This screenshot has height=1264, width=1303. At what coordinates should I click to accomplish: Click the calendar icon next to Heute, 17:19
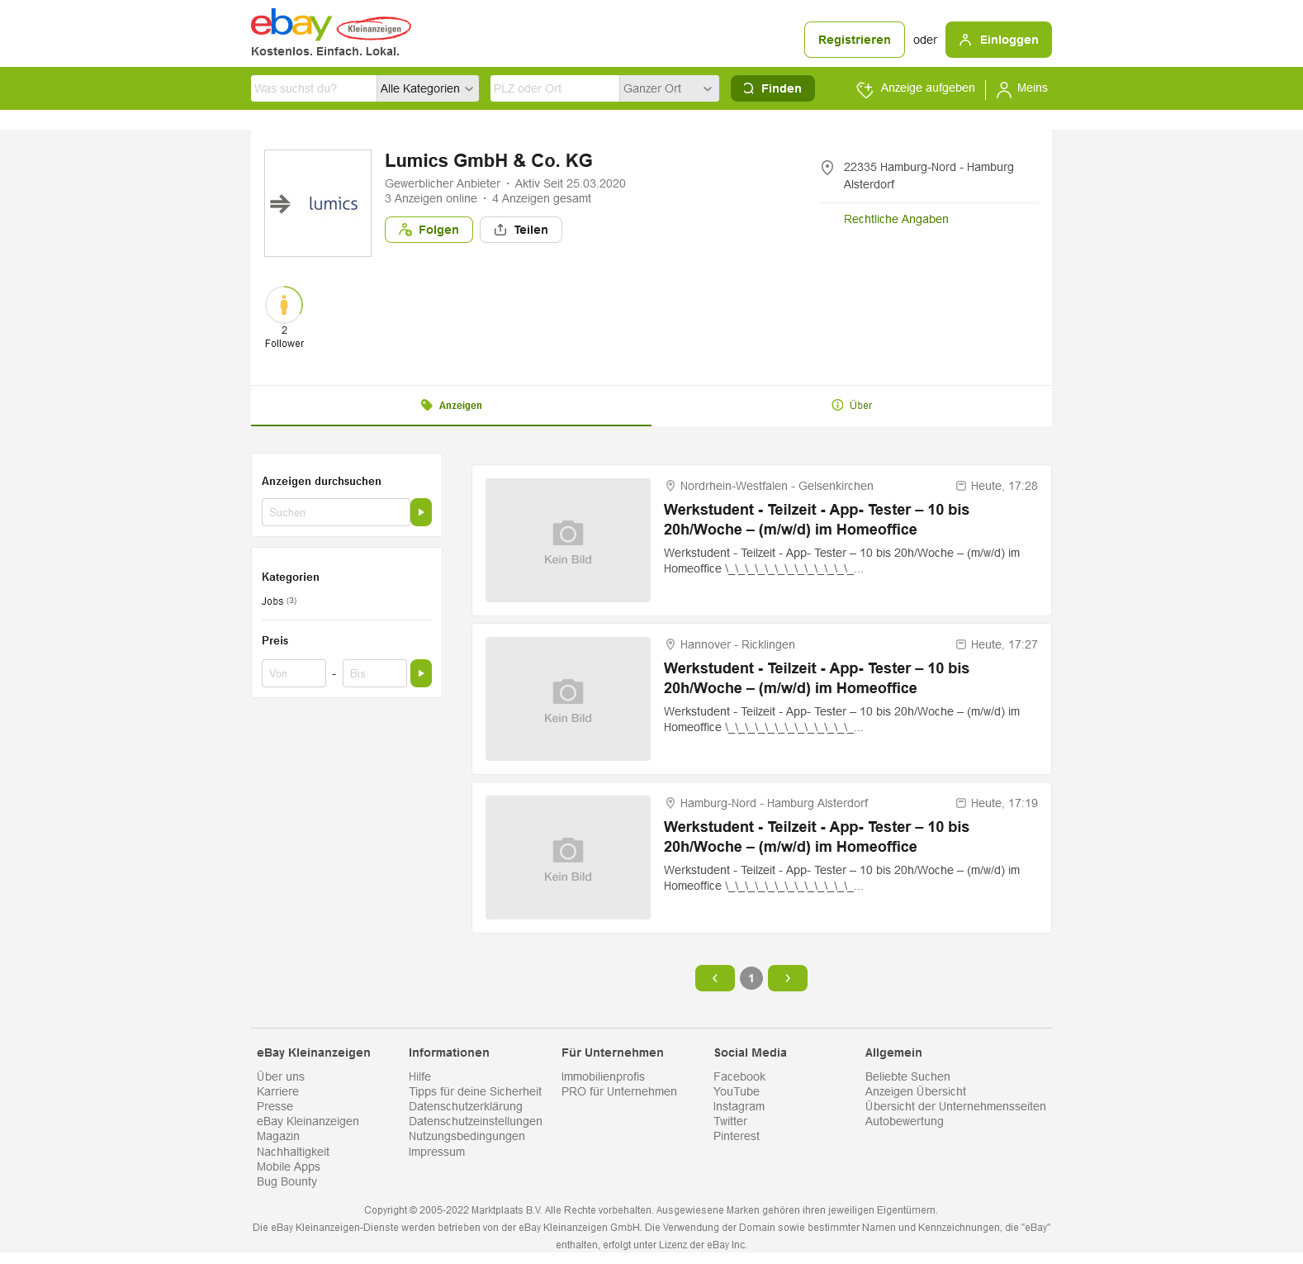coord(961,803)
